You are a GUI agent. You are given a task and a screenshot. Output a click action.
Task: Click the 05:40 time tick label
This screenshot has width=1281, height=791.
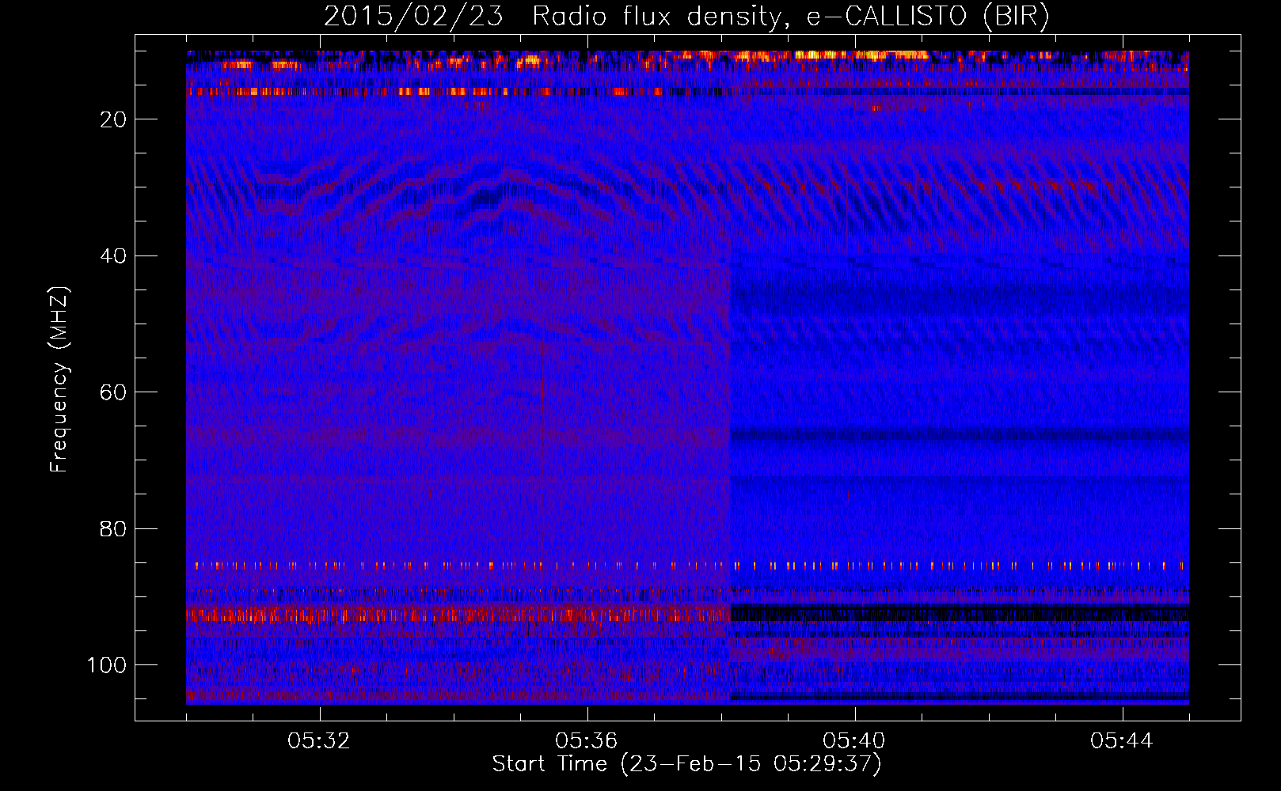(854, 741)
